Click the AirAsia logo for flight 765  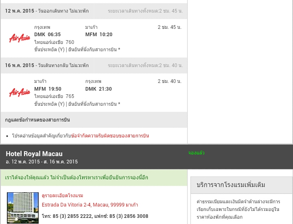[20, 92]
